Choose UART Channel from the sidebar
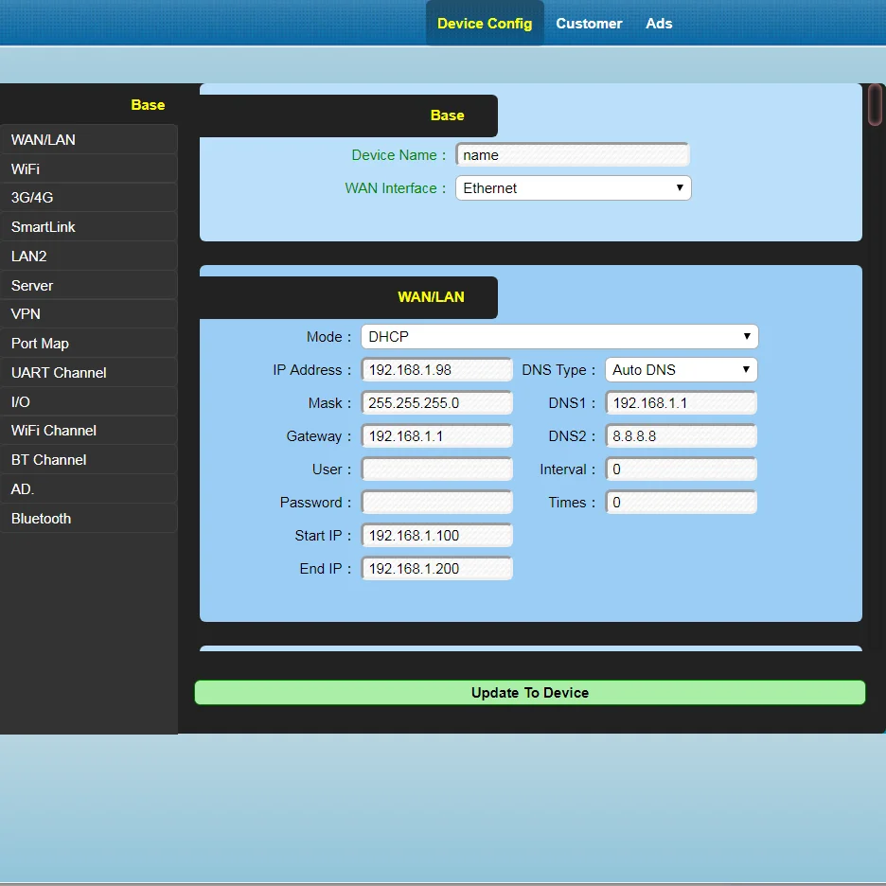This screenshot has width=886, height=886. click(x=88, y=373)
